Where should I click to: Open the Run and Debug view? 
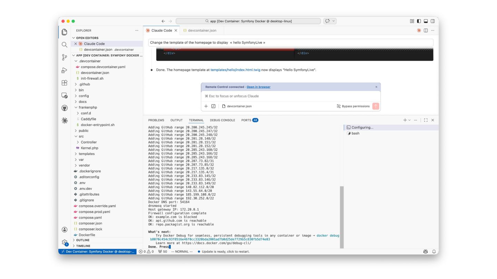[65, 70]
